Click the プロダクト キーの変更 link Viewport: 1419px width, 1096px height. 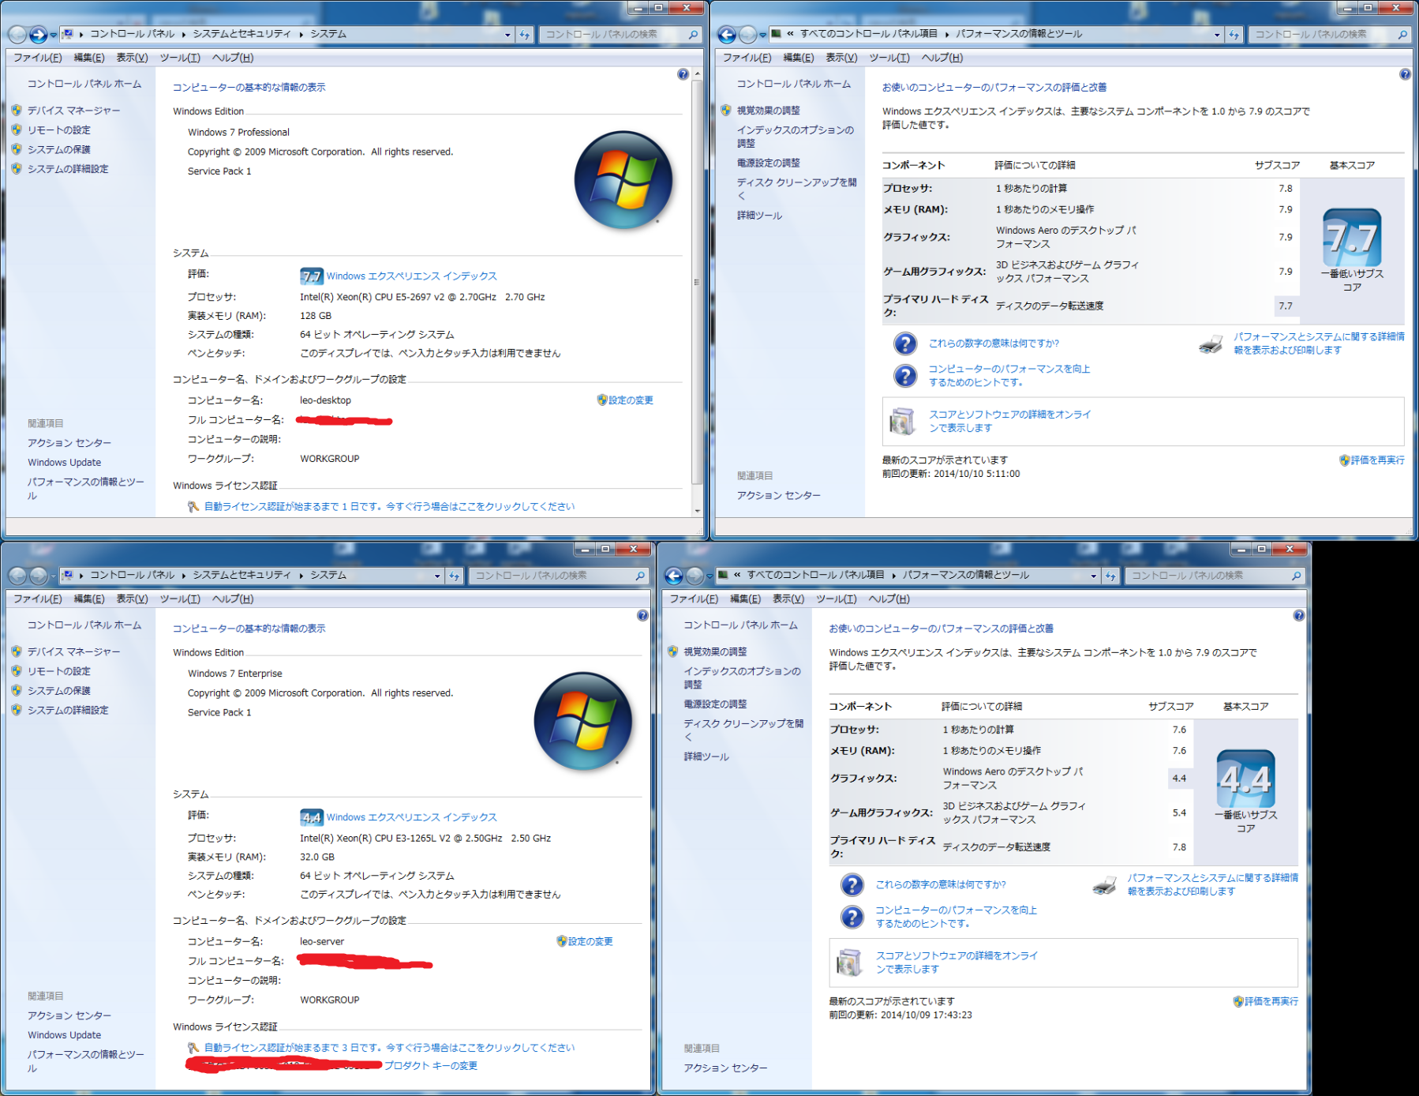tap(430, 1065)
